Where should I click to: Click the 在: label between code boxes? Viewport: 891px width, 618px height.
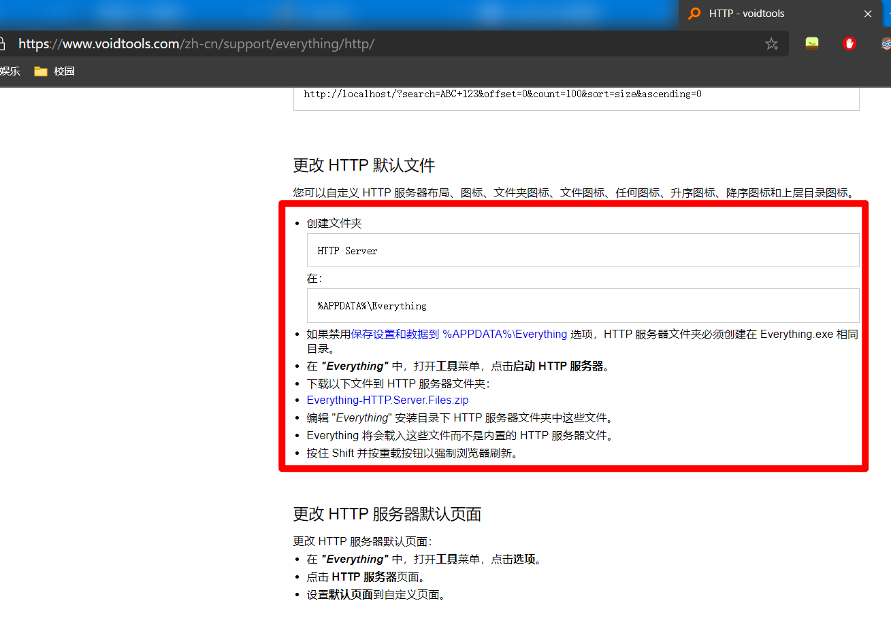[x=314, y=278]
